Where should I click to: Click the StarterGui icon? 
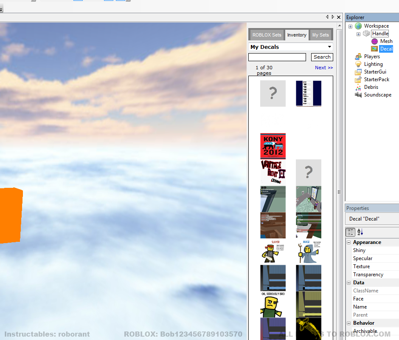tap(358, 72)
